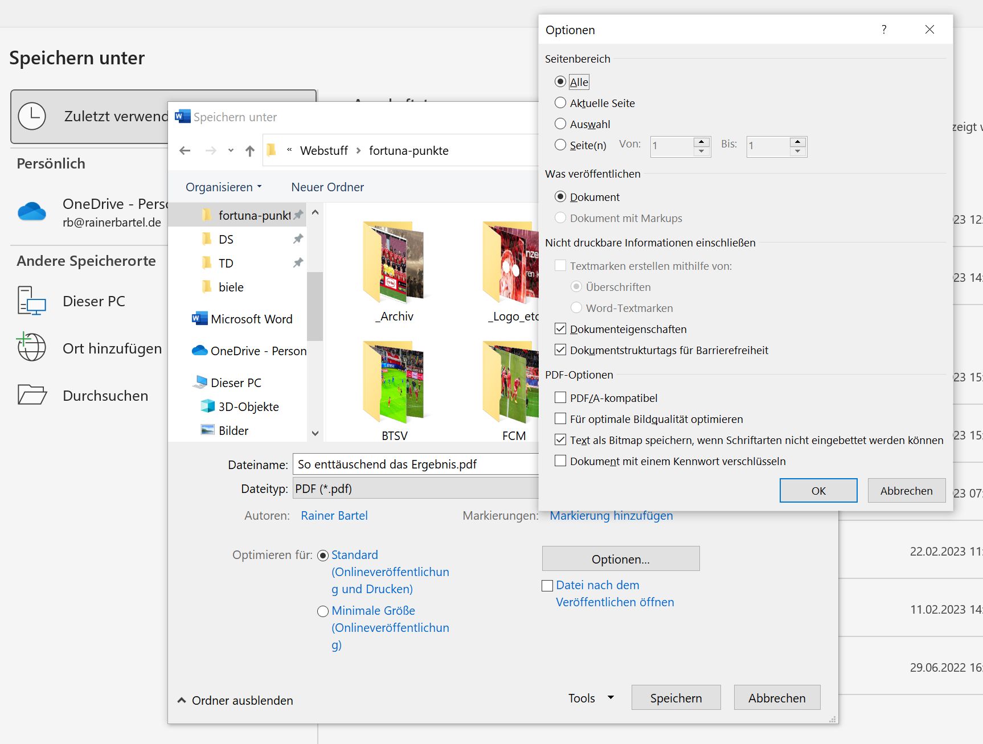Click the Word icon in dialog title bar
Image resolution: width=983 pixels, height=744 pixels.
182,117
